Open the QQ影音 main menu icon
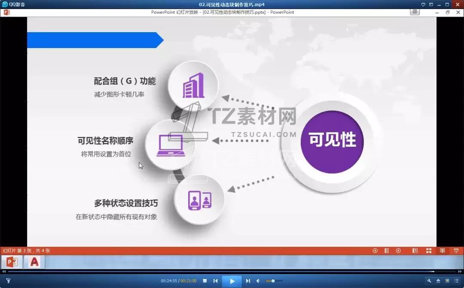This screenshot has height=288, width=464. click(431, 4)
